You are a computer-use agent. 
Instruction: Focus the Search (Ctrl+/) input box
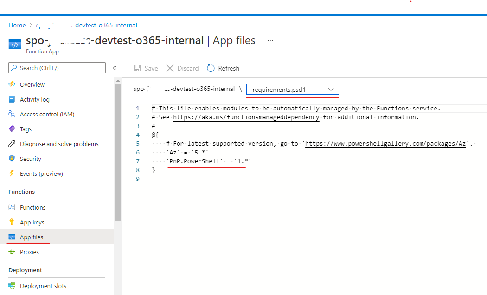point(57,68)
